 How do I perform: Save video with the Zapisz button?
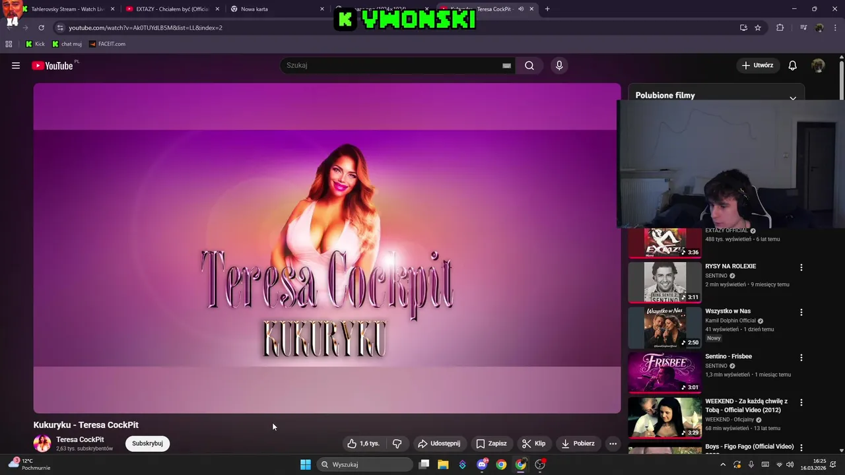pyautogui.click(x=492, y=443)
